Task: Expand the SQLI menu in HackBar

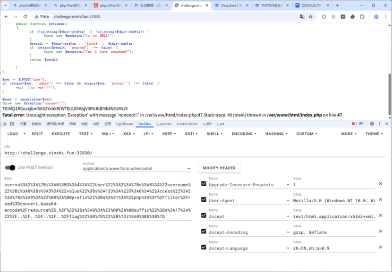Action: pos(108,134)
